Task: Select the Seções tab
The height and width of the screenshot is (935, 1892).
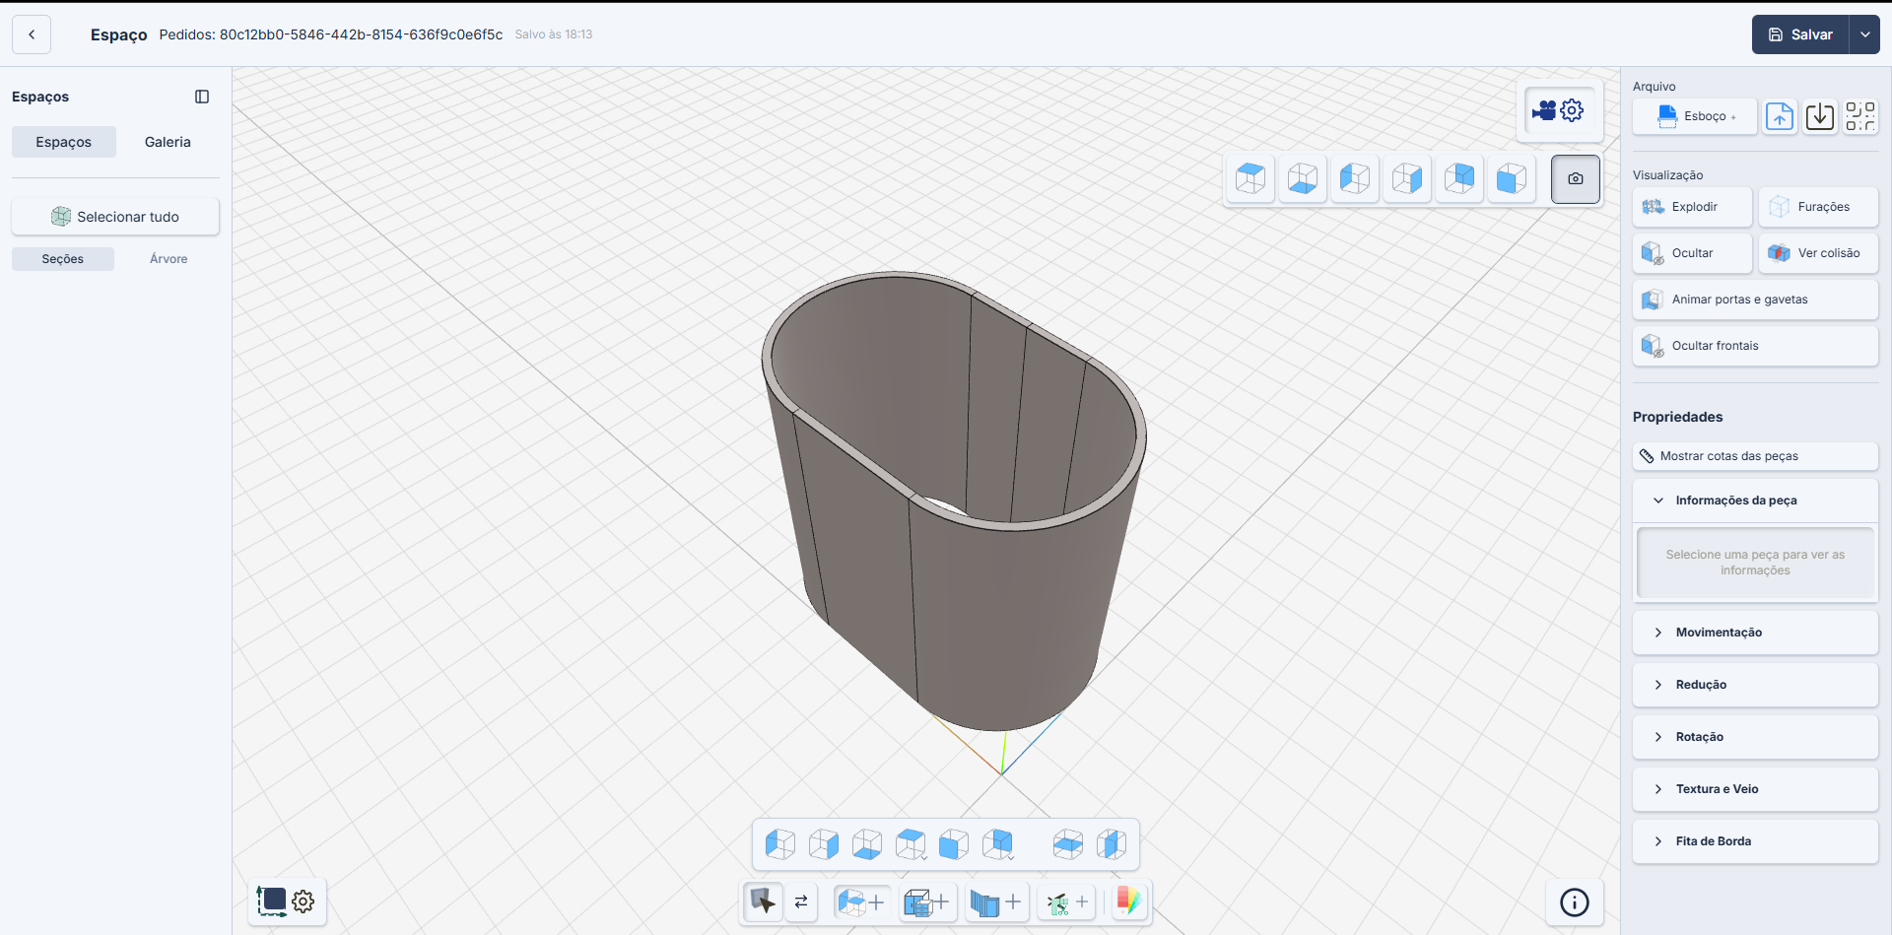Action: pyautogui.click(x=63, y=259)
